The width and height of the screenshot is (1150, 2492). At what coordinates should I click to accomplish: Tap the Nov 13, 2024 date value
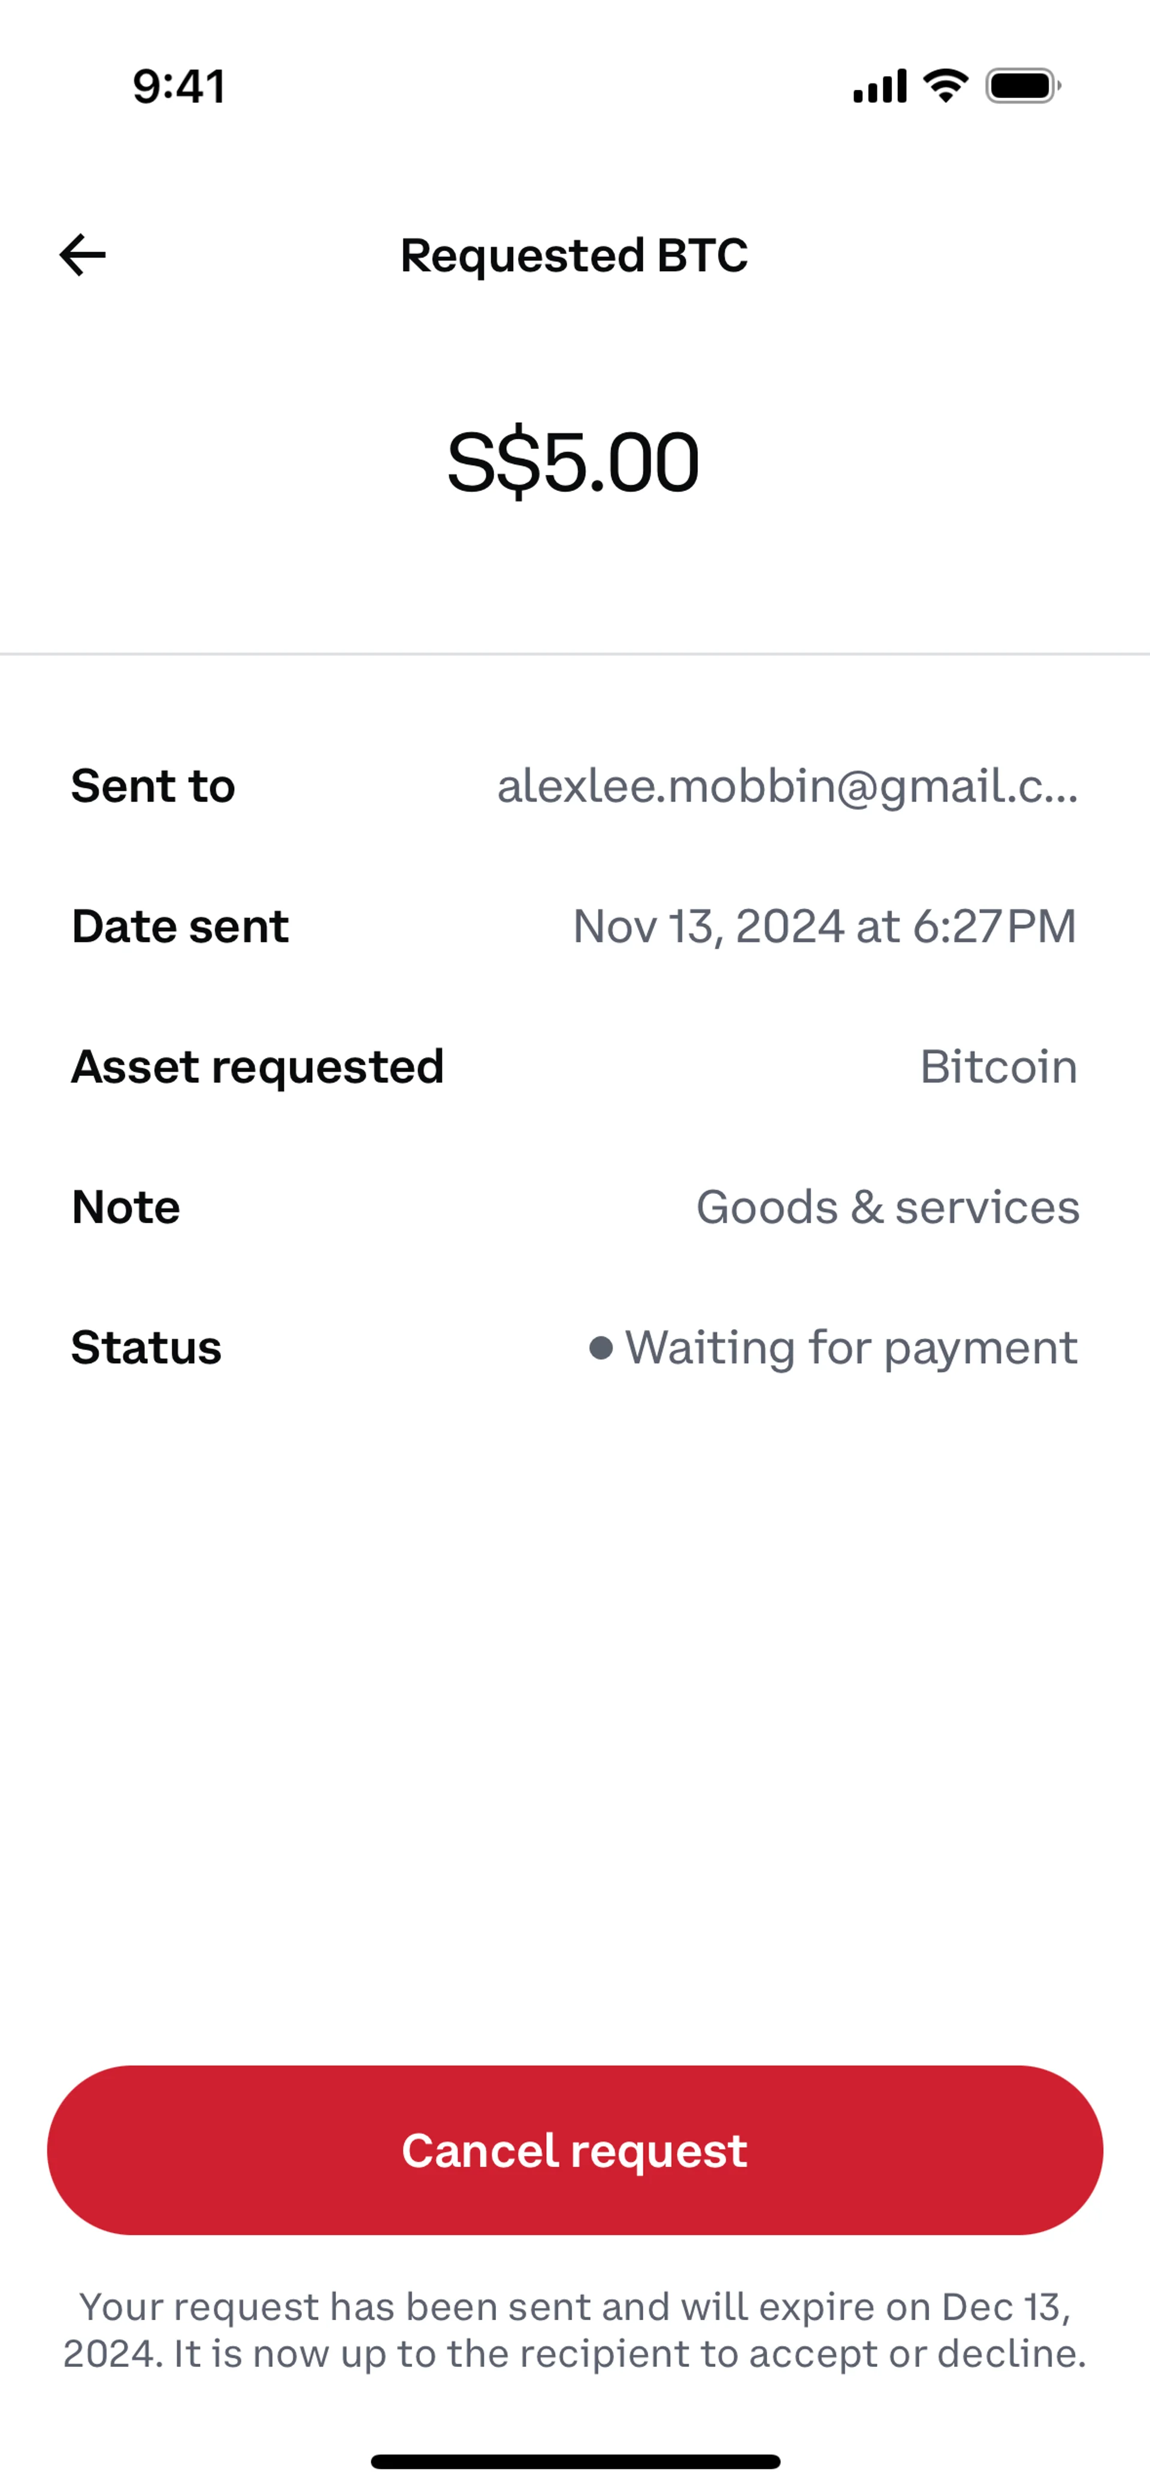pos(824,926)
